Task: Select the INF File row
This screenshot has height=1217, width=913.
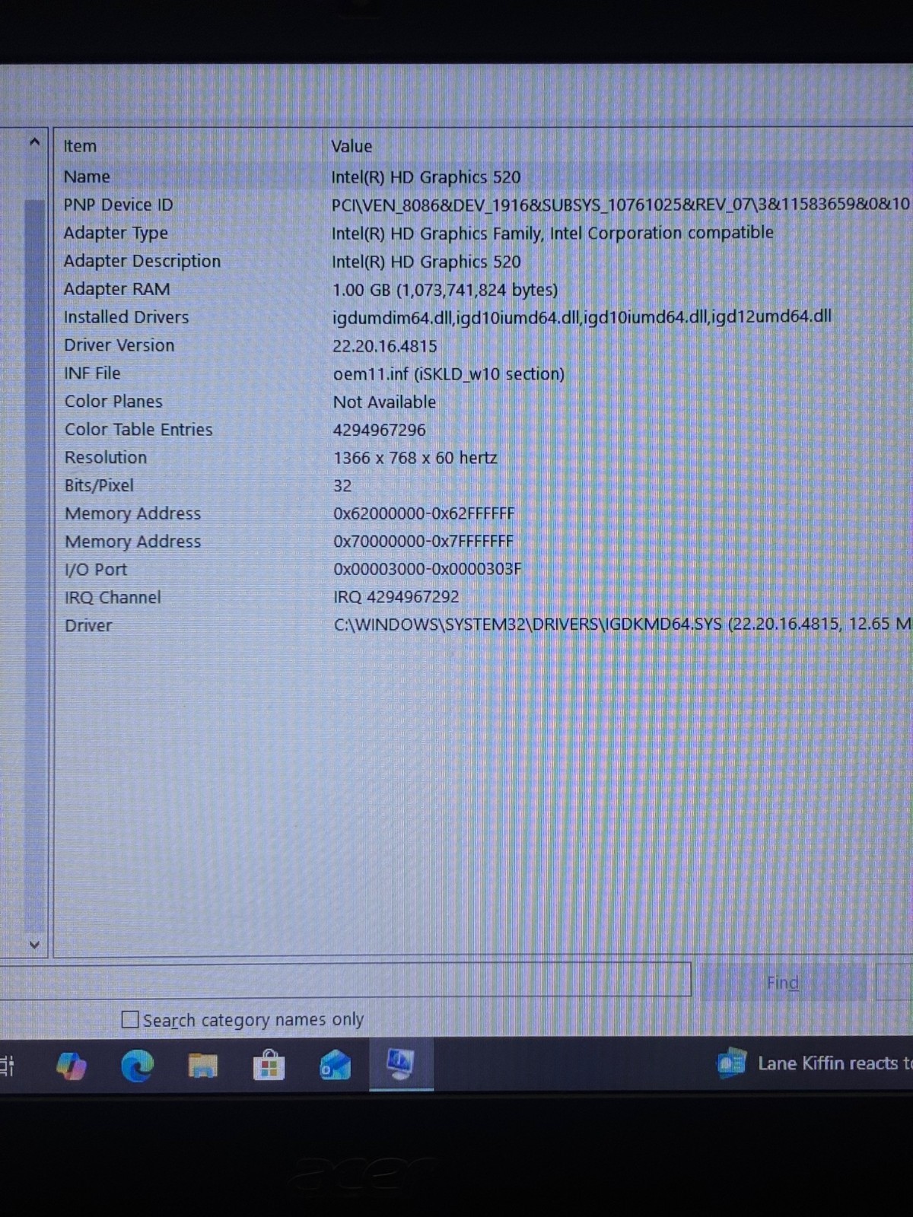Action: pos(485,373)
